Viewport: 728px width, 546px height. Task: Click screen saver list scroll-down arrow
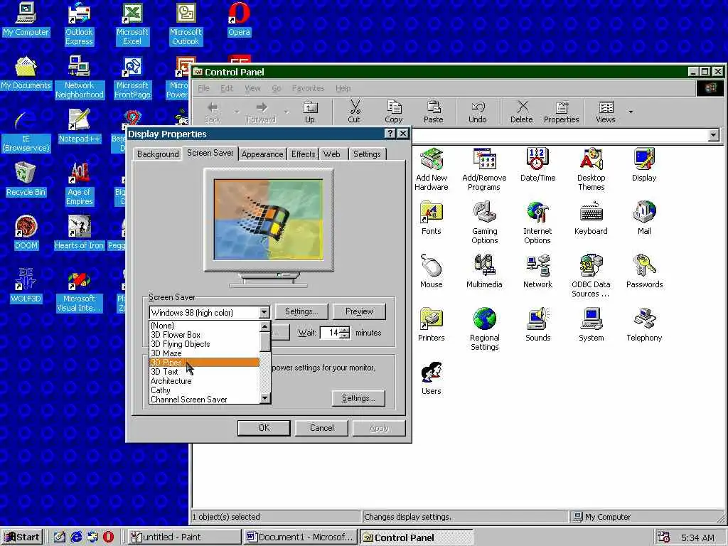[264, 398]
